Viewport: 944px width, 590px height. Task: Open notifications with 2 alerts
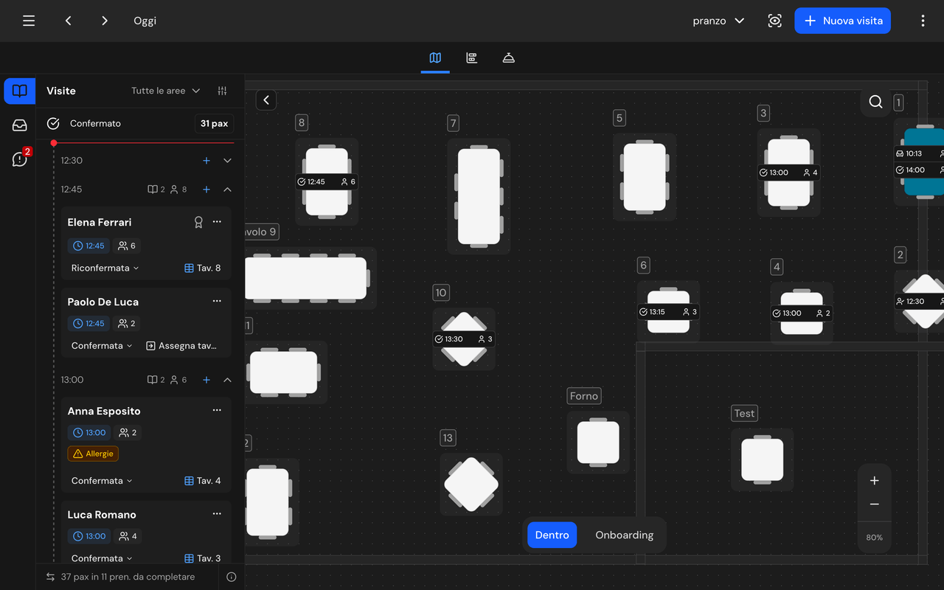coord(20,159)
